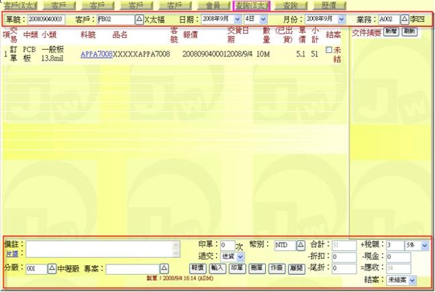
Task: Expand the 日期 month dropdown showing 2008年9月
Action: point(238,19)
